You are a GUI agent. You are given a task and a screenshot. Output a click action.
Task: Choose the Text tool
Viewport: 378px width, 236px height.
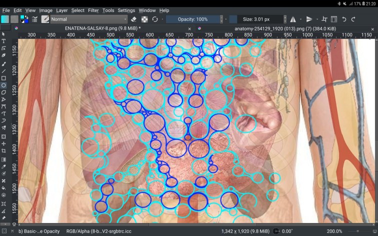click(3, 41)
